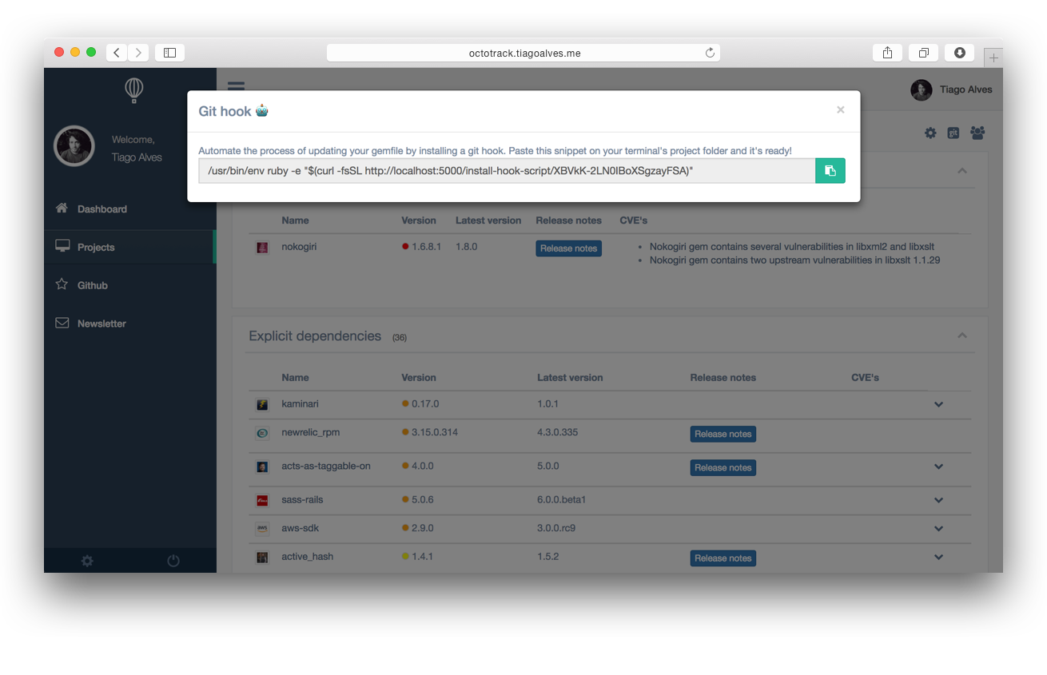Open a new Safari tab

(x=993, y=58)
